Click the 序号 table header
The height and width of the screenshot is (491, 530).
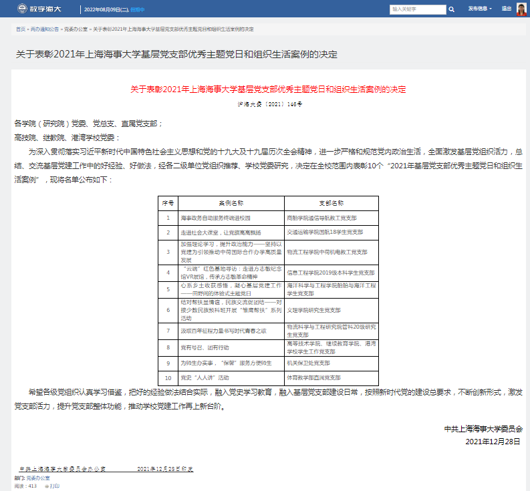click(x=168, y=204)
